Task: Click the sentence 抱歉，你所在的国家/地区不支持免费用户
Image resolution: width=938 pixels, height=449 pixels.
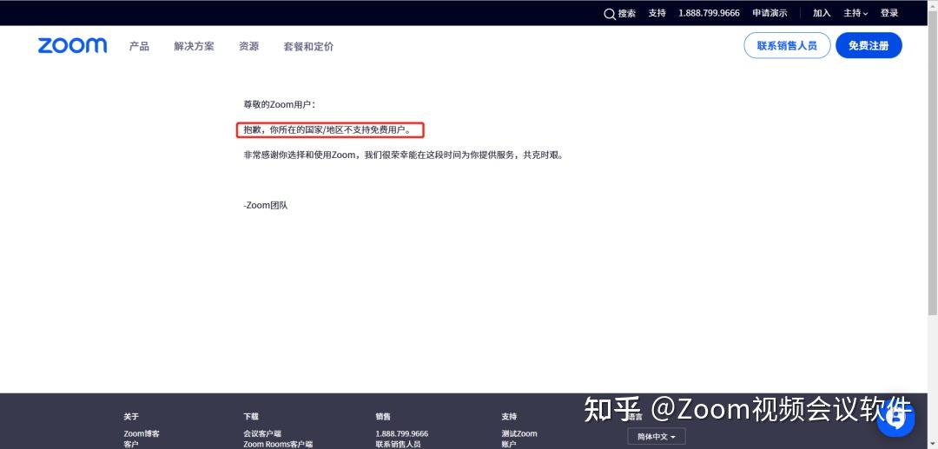Action: tap(327, 129)
